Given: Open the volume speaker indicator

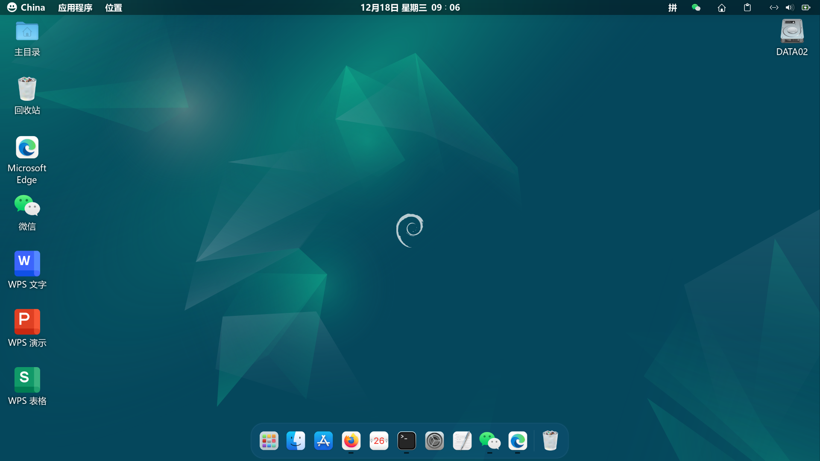Looking at the screenshot, I should tap(790, 8).
